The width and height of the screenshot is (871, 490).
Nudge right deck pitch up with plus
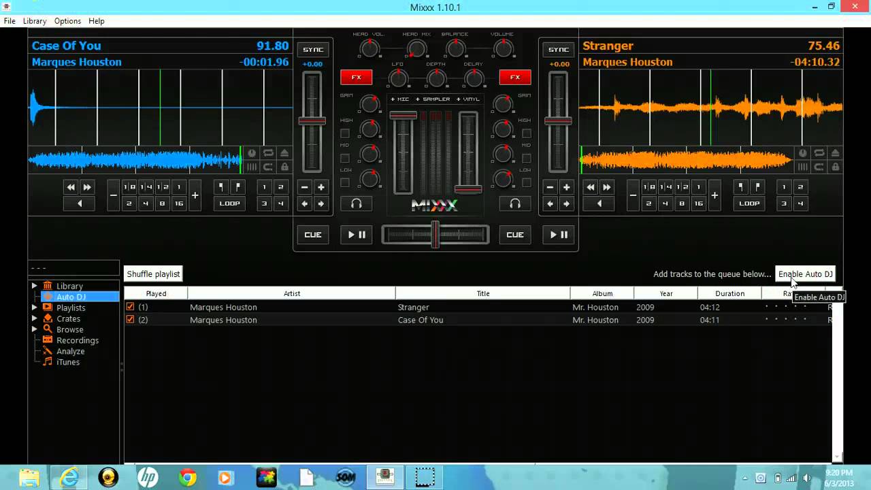coord(566,187)
